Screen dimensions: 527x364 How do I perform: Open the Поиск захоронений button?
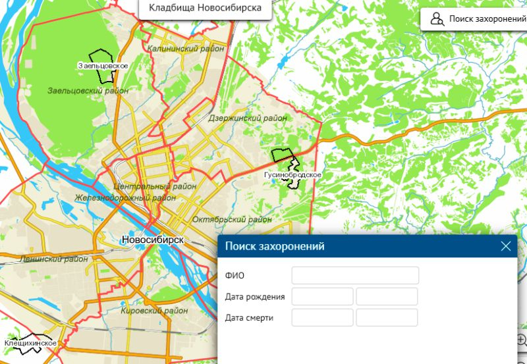[474, 19]
